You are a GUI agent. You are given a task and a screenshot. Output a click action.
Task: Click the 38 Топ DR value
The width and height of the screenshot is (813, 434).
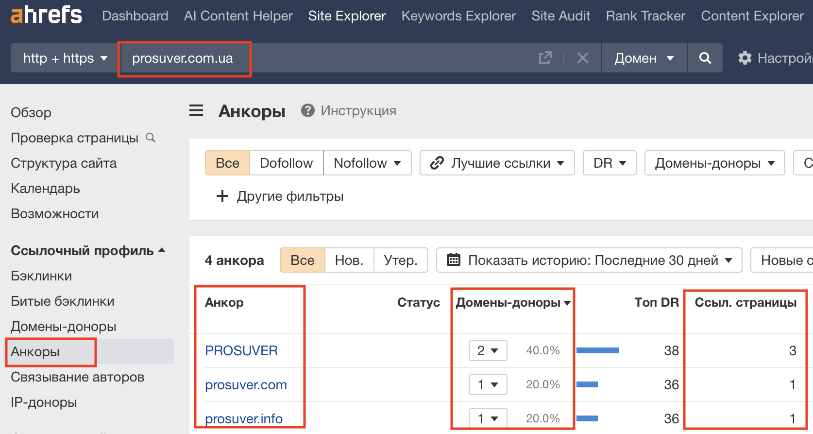pyautogui.click(x=671, y=350)
